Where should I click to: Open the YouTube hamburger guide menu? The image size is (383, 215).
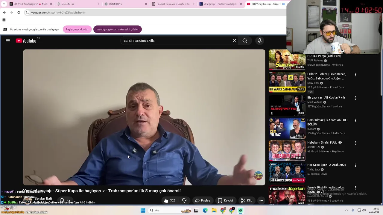tap(8, 41)
